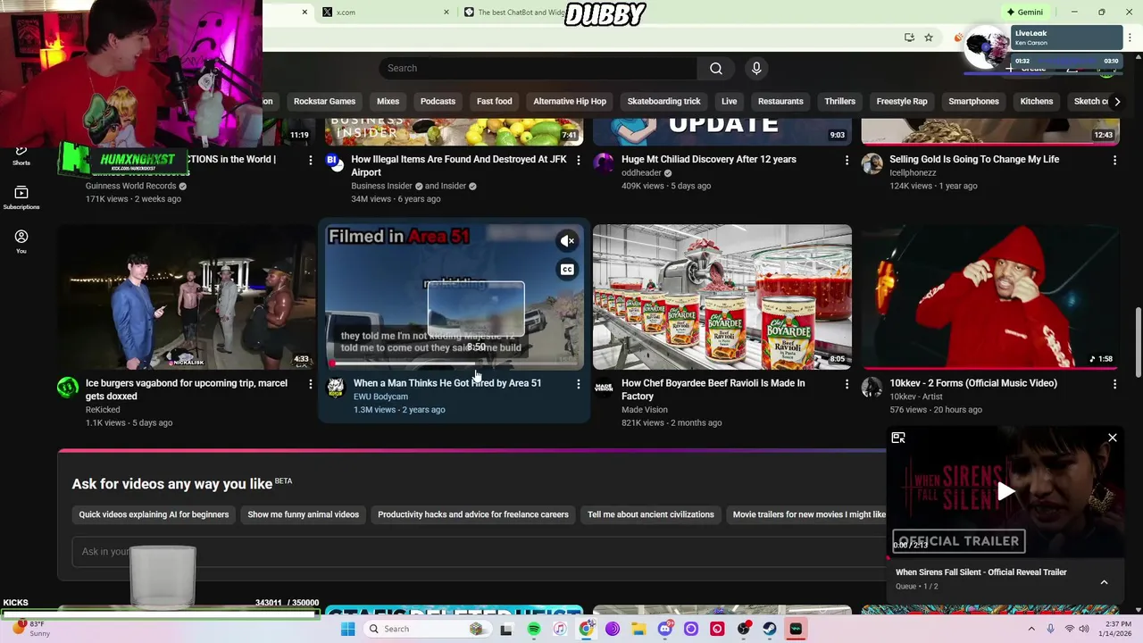Screen dimensions: 1143x643
Task: Switch to The best ChatBot tab
Action: pos(522,12)
